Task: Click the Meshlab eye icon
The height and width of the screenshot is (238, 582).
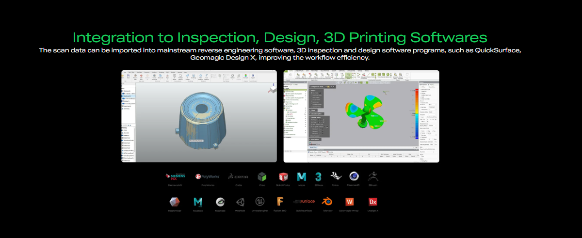Action: [x=220, y=202]
